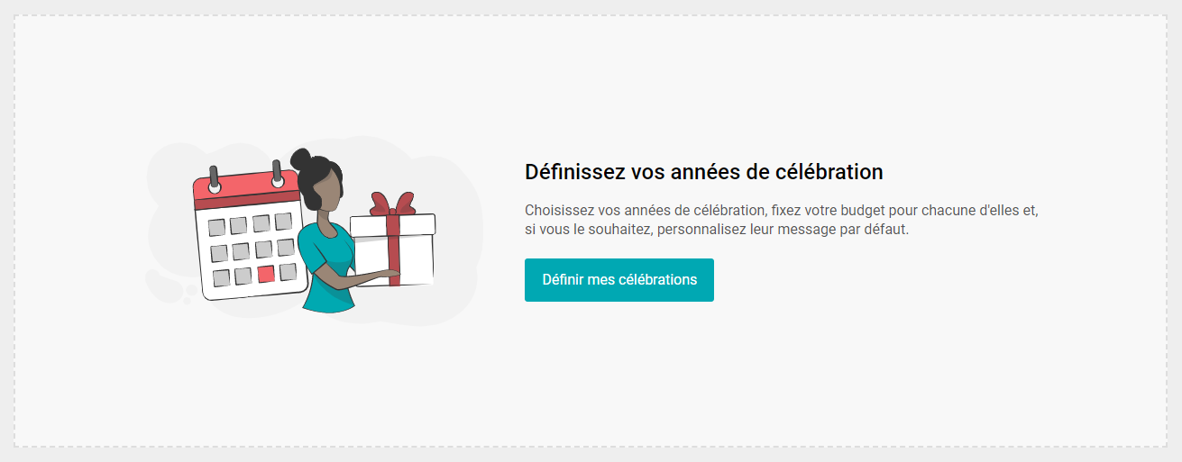This screenshot has width=1182, height=462.
Task: Click the right binder ring of the calendar
Action: coord(278,174)
